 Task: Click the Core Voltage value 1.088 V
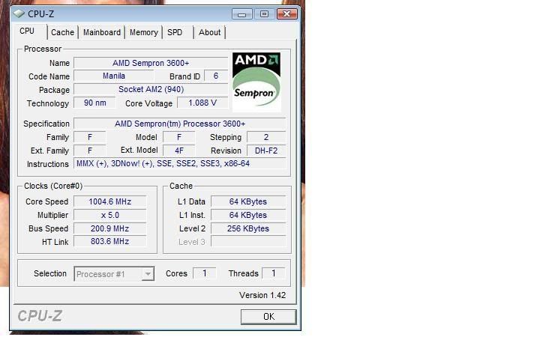(202, 103)
